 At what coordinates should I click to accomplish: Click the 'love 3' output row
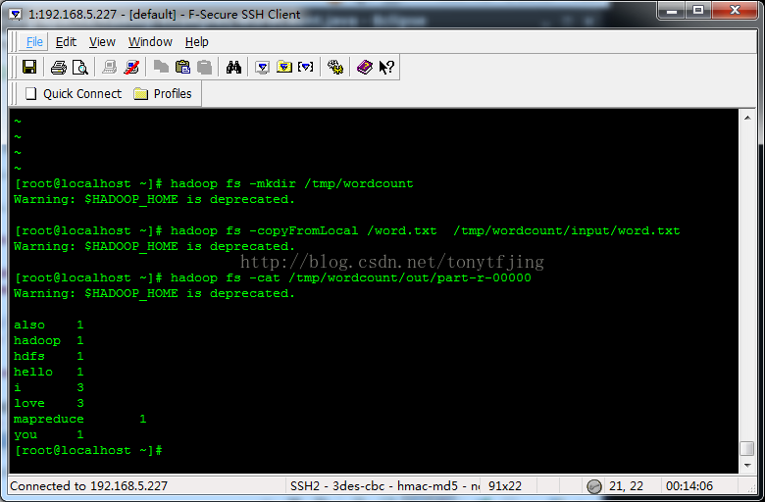click(x=49, y=403)
